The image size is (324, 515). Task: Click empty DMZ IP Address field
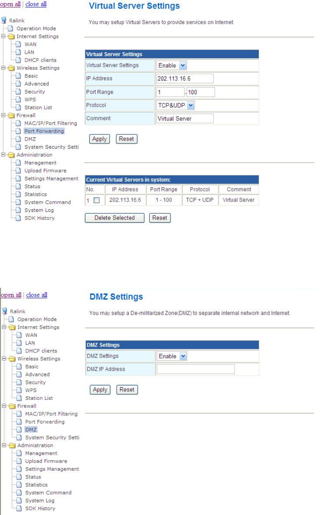pos(196,369)
